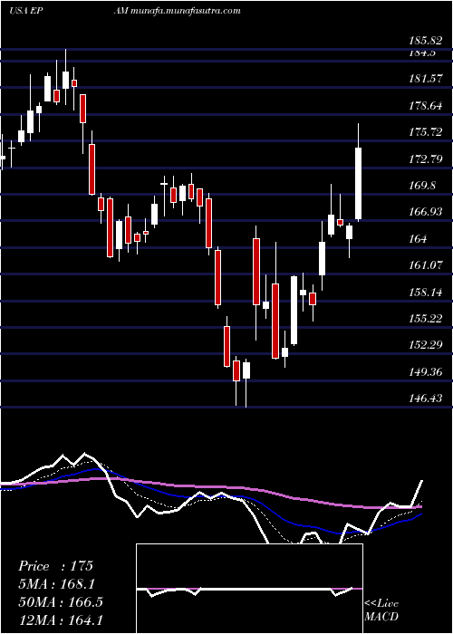Click the latest tall white candlestick
This screenshot has height=634, width=453.
pos(359,184)
